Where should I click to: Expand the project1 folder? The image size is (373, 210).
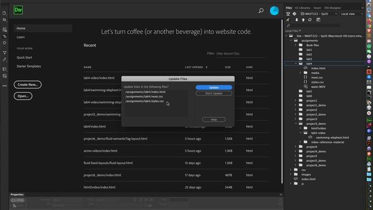[296, 100]
